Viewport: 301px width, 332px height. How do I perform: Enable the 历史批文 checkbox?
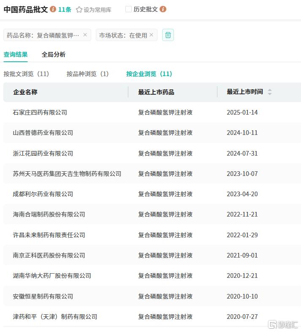(128, 9)
